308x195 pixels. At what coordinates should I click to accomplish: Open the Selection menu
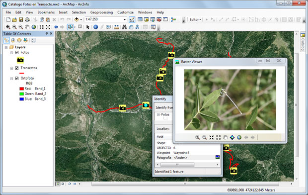(79, 12)
